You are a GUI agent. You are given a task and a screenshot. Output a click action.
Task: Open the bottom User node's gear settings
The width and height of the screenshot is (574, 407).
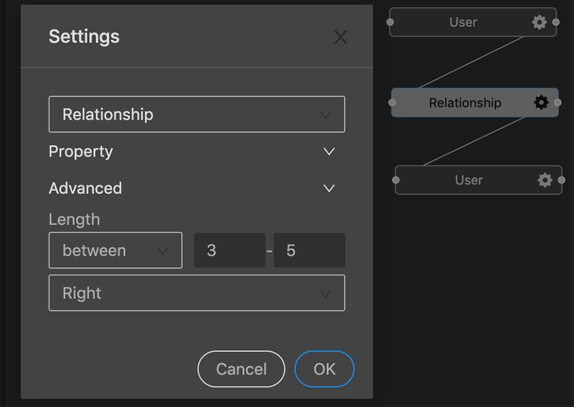point(545,180)
